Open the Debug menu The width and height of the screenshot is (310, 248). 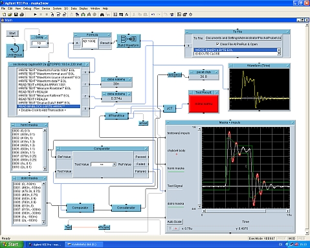click(27, 8)
